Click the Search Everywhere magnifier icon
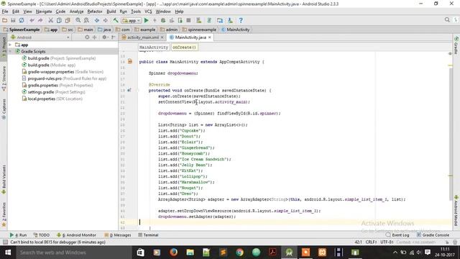This screenshot has height=259, width=460. [x=447, y=19]
